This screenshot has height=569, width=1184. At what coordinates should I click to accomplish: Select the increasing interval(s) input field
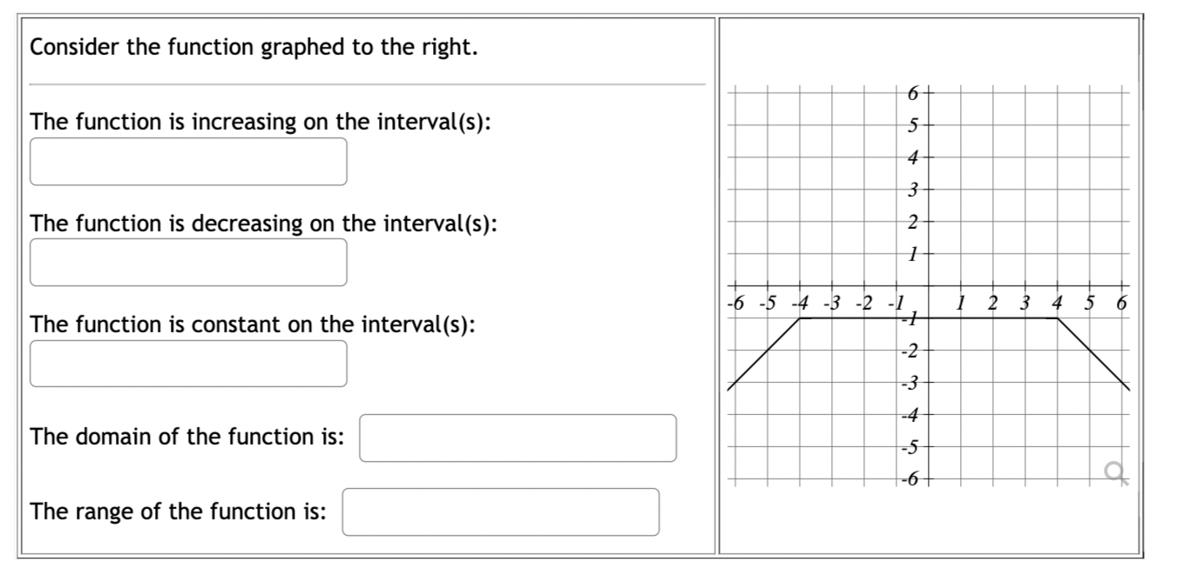(187, 161)
